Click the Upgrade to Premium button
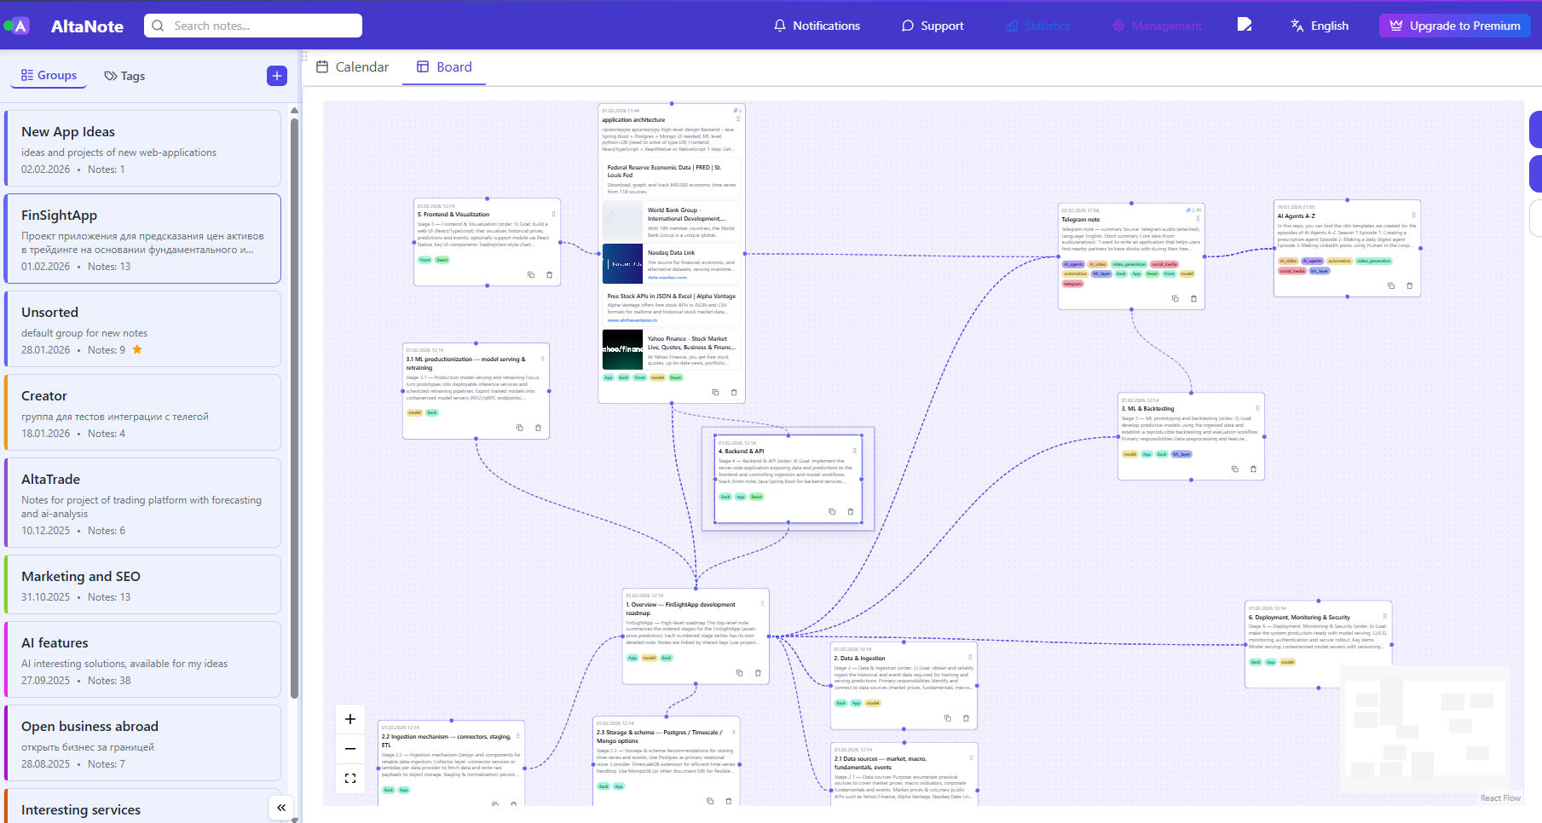This screenshot has height=823, width=1542. point(1454,26)
